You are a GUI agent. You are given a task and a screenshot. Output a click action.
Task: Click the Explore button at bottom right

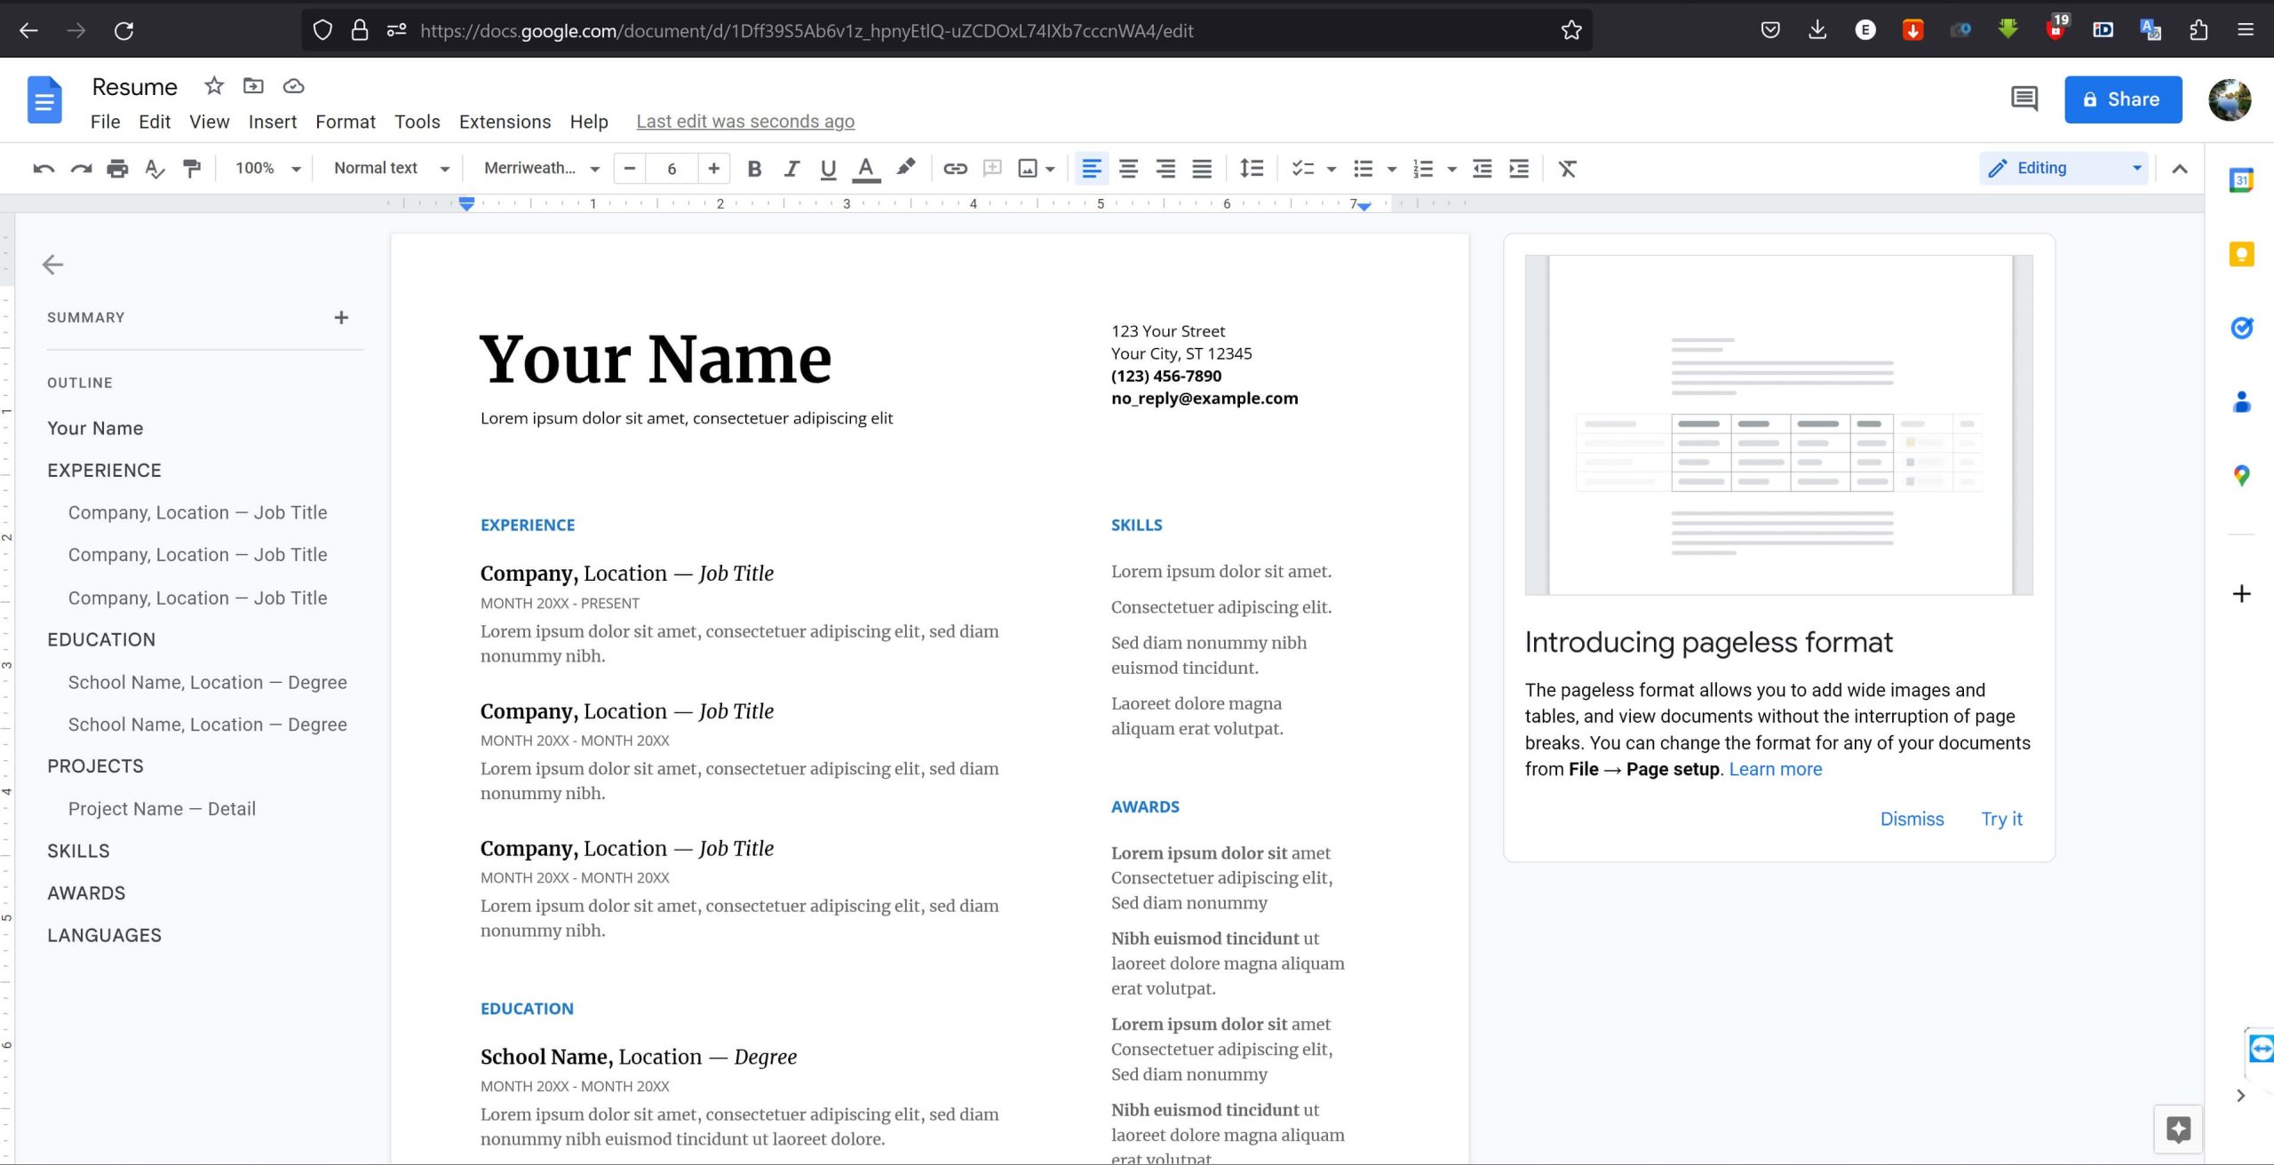(x=2178, y=1129)
